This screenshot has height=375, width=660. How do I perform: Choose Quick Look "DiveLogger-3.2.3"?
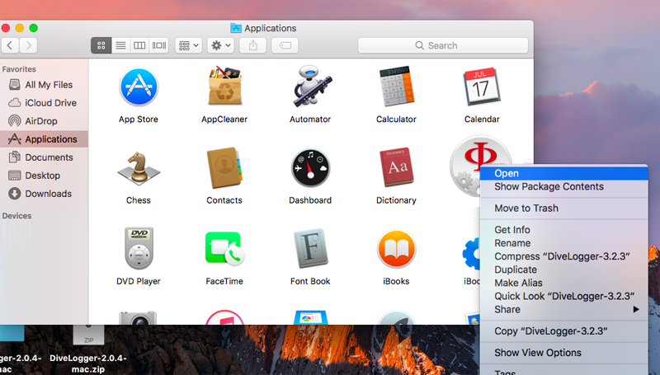(x=563, y=296)
